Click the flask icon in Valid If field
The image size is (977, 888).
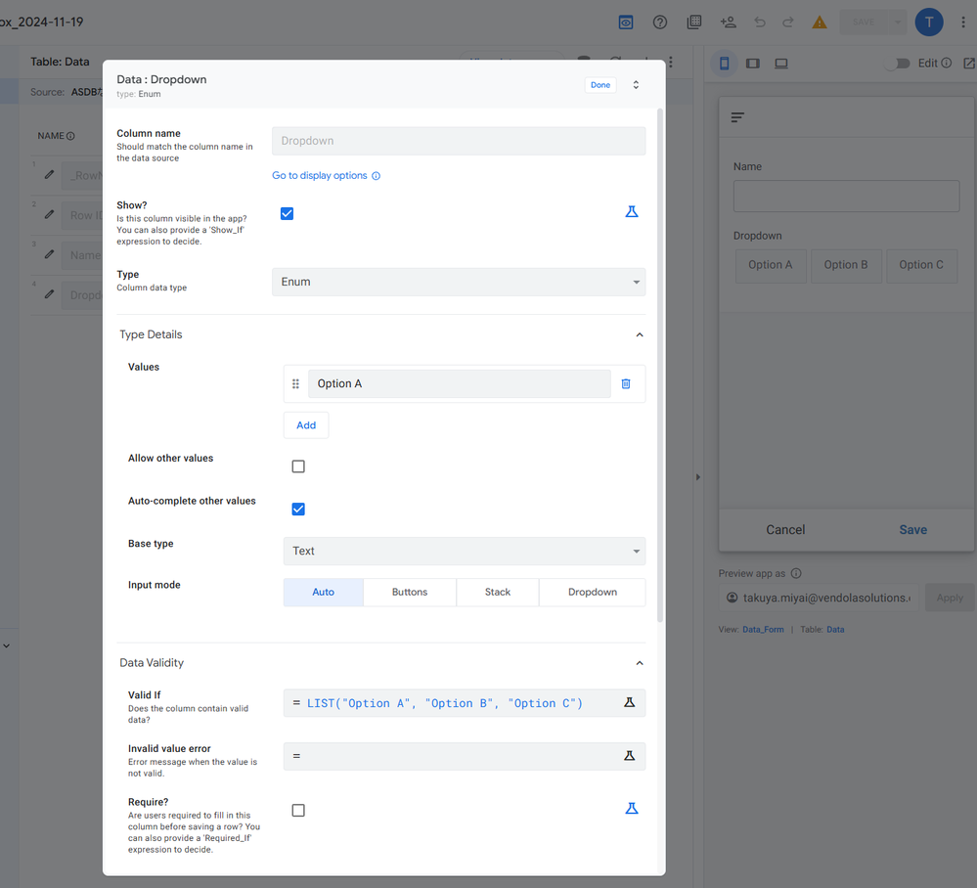pos(629,702)
